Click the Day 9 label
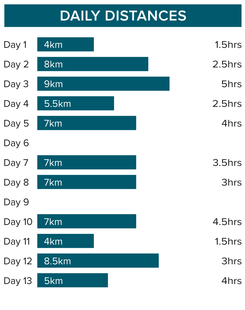The image size is (245, 310). point(16,202)
